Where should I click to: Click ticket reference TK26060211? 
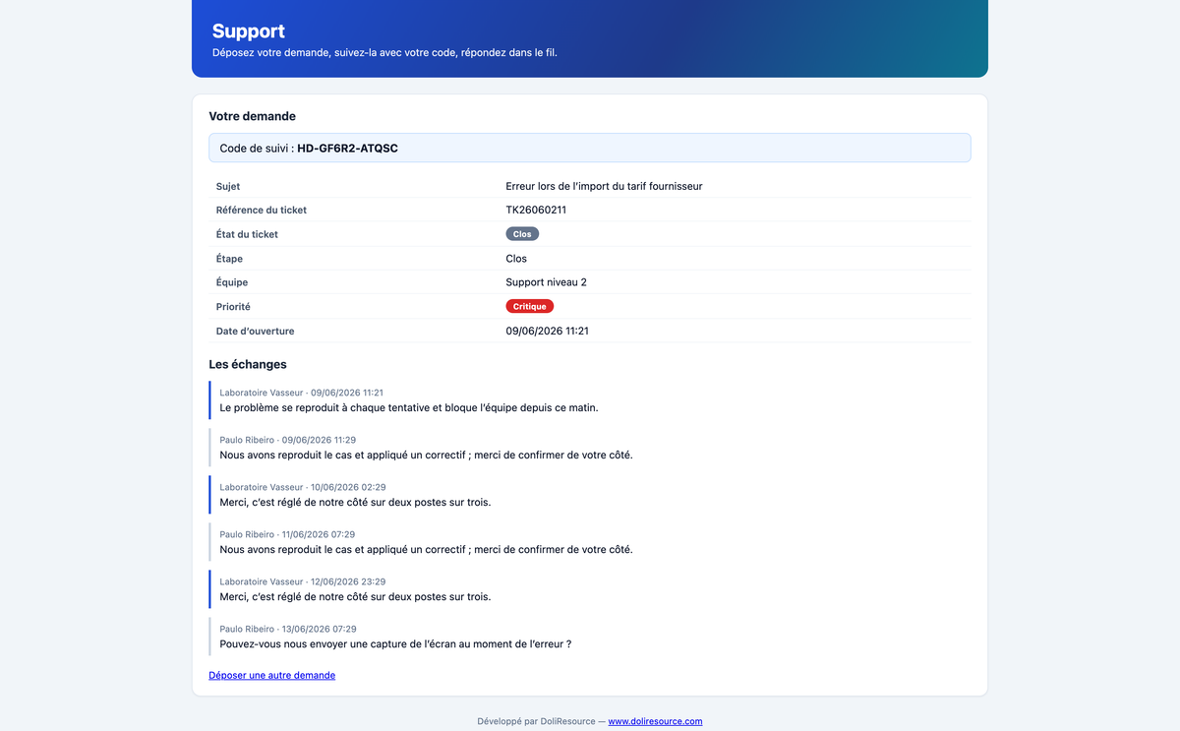pos(536,210)
